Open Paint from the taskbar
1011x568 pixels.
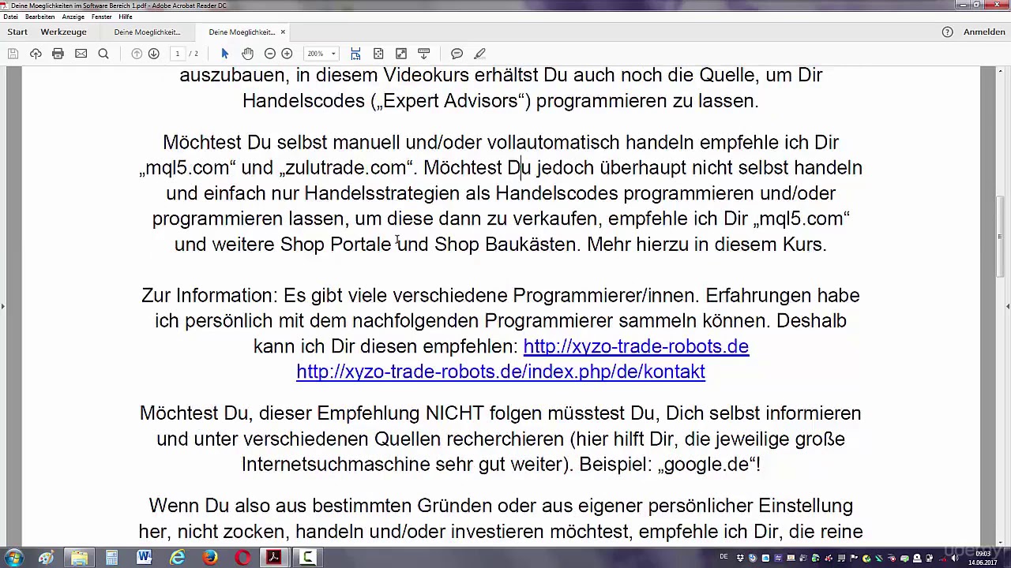pyautogui.click(x=47, y=559)
